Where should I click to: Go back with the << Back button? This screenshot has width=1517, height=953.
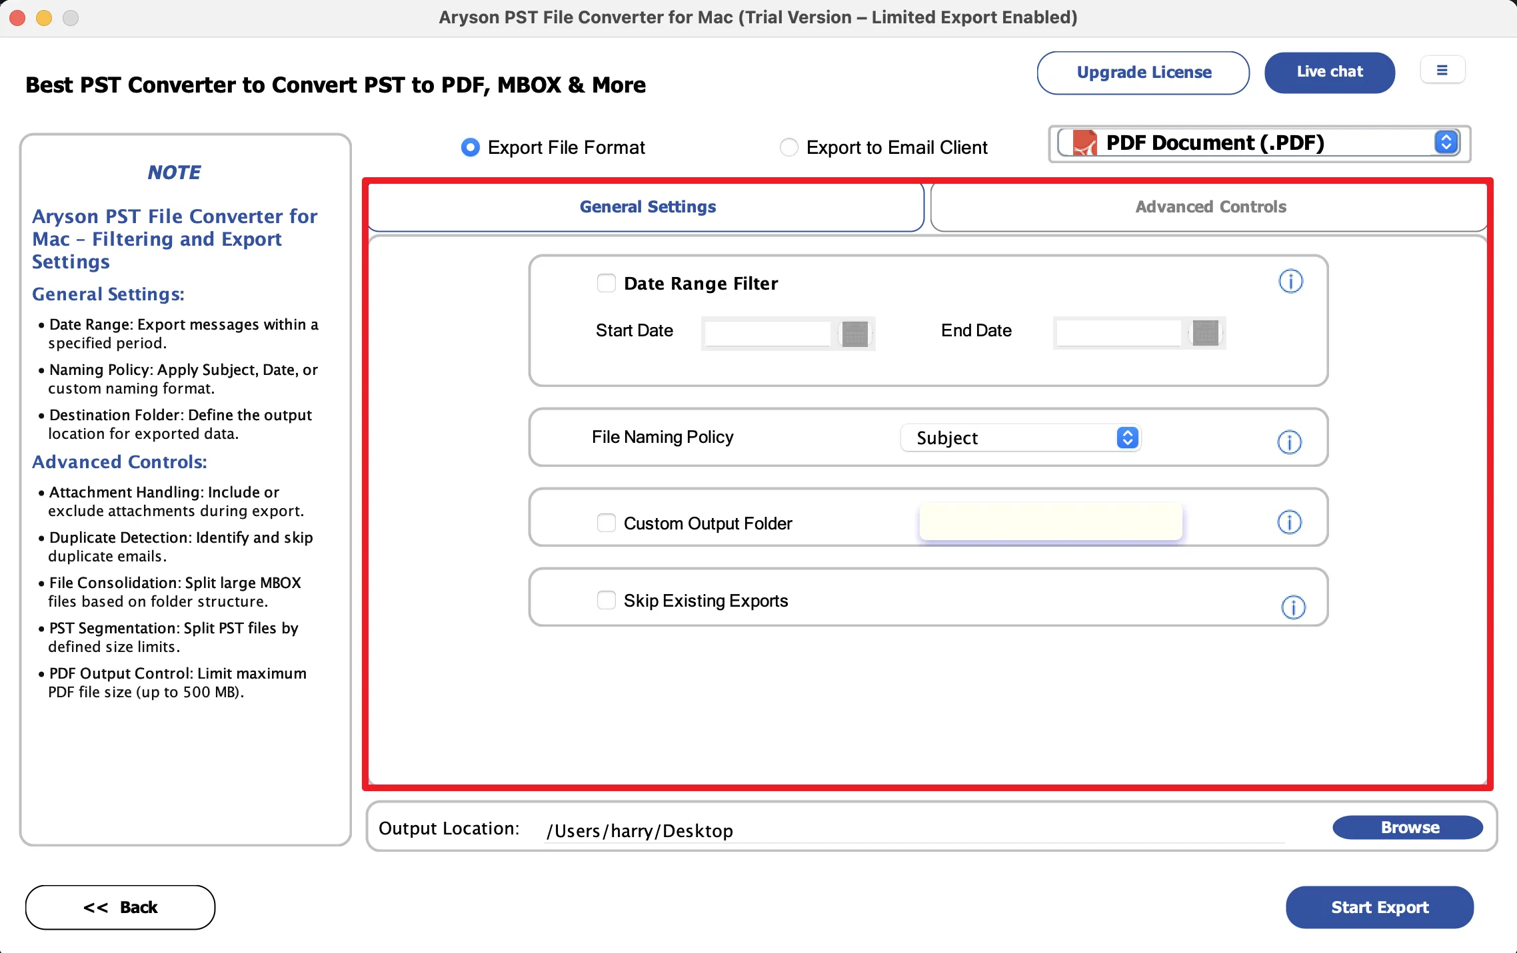(x=120, y=907)
